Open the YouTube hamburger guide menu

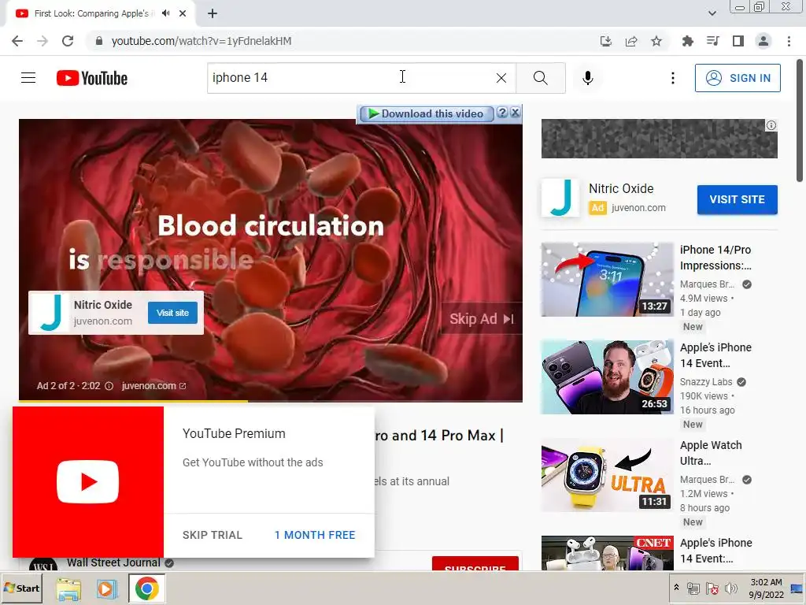pyautogui.click(x=28, y=78)
